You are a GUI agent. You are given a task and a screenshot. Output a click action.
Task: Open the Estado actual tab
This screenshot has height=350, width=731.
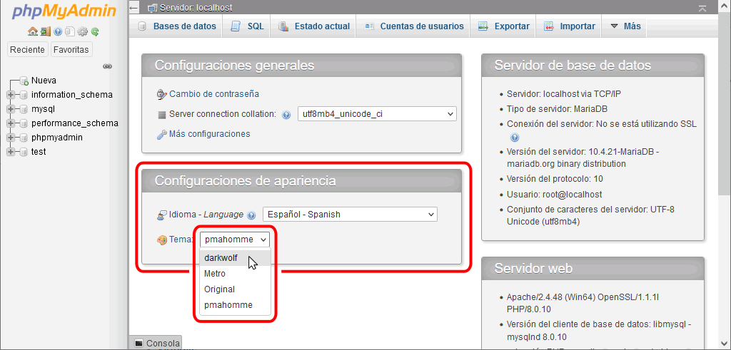tap(314, 26)
